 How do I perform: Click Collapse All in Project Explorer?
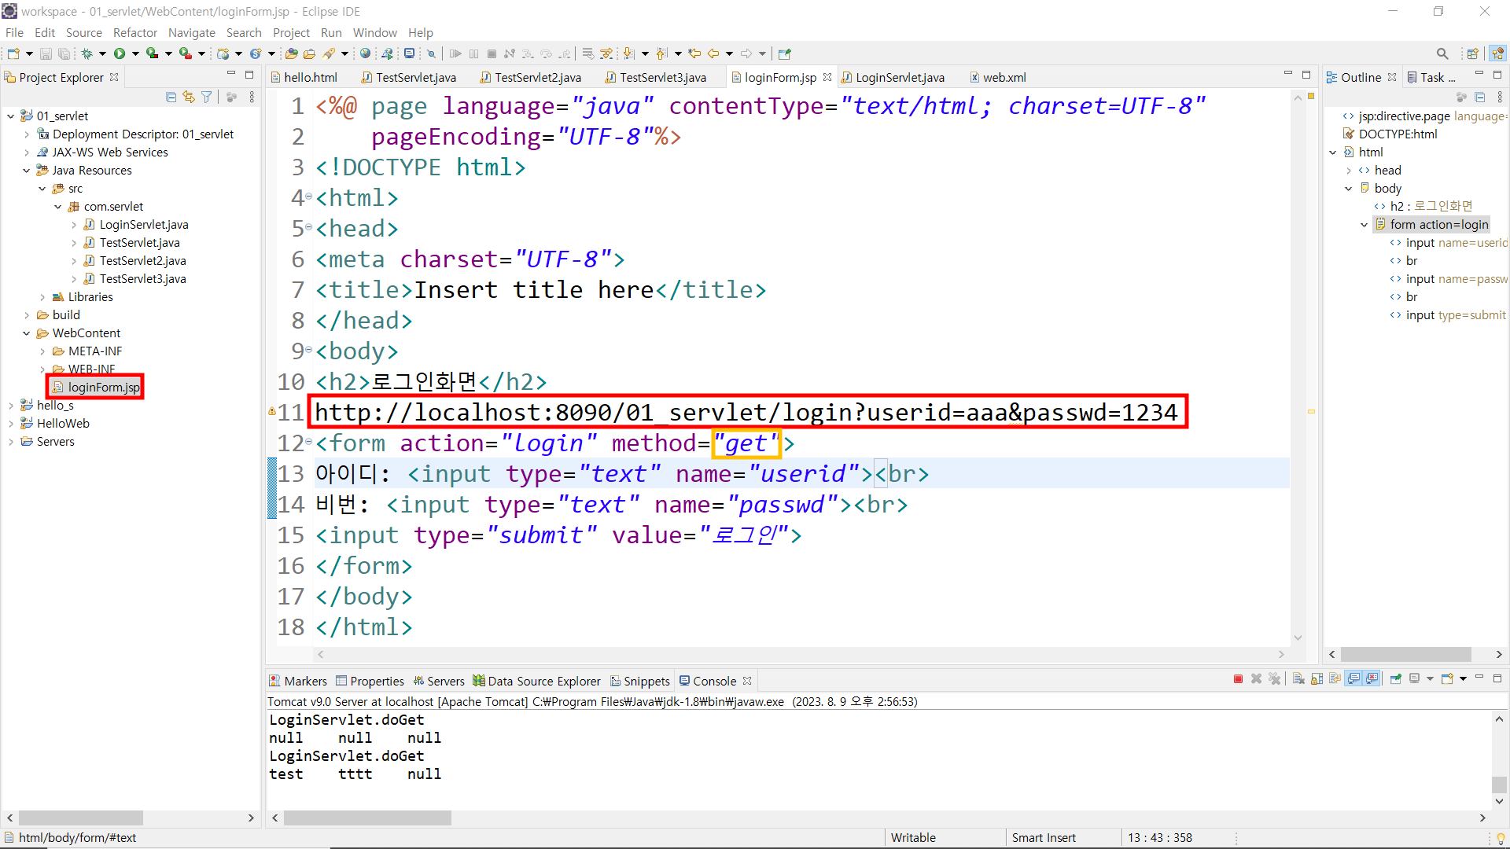coord(171,97)
